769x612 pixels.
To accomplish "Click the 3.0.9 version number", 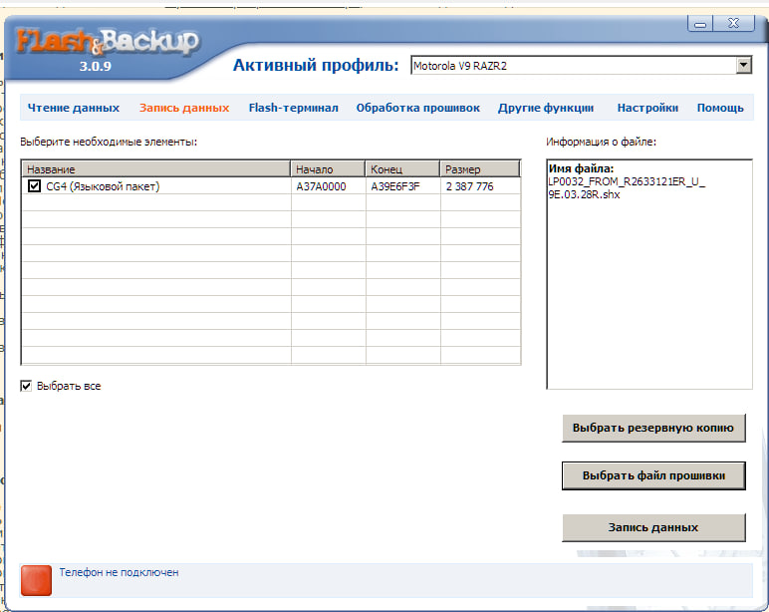I will [96, 66].
